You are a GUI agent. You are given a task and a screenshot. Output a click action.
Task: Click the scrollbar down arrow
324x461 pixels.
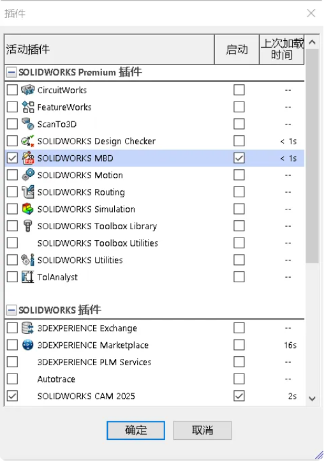313,398
